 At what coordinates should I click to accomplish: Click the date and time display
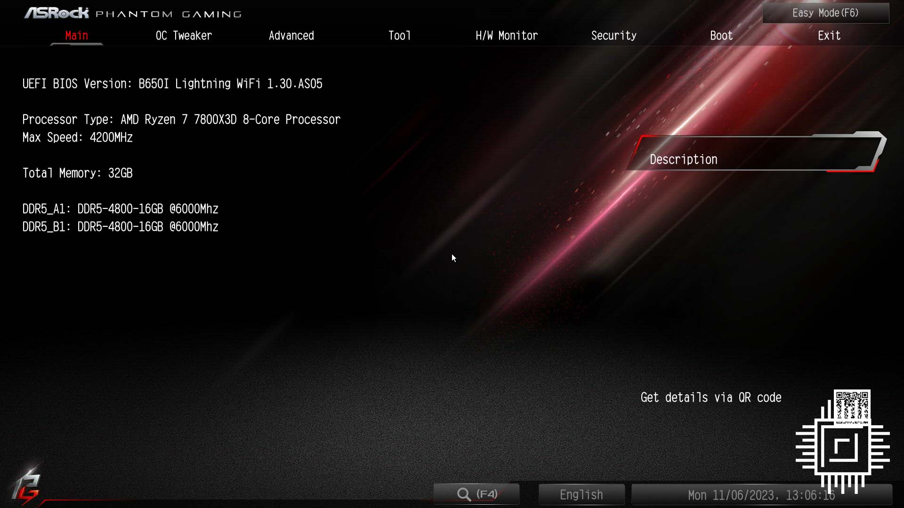tap(761, 495)
